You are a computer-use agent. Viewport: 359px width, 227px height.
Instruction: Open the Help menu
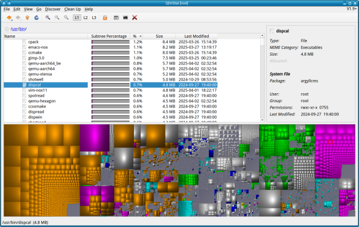pyautogui.click(x=89, y=9)
